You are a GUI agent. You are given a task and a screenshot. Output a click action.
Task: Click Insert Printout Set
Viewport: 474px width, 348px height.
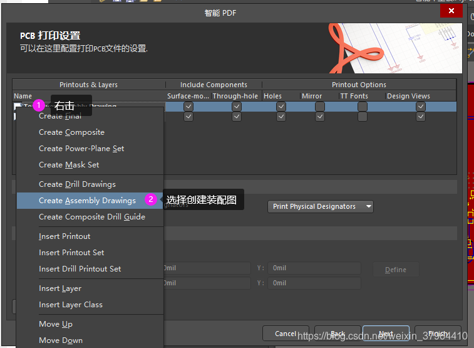[x=90, y=253]
